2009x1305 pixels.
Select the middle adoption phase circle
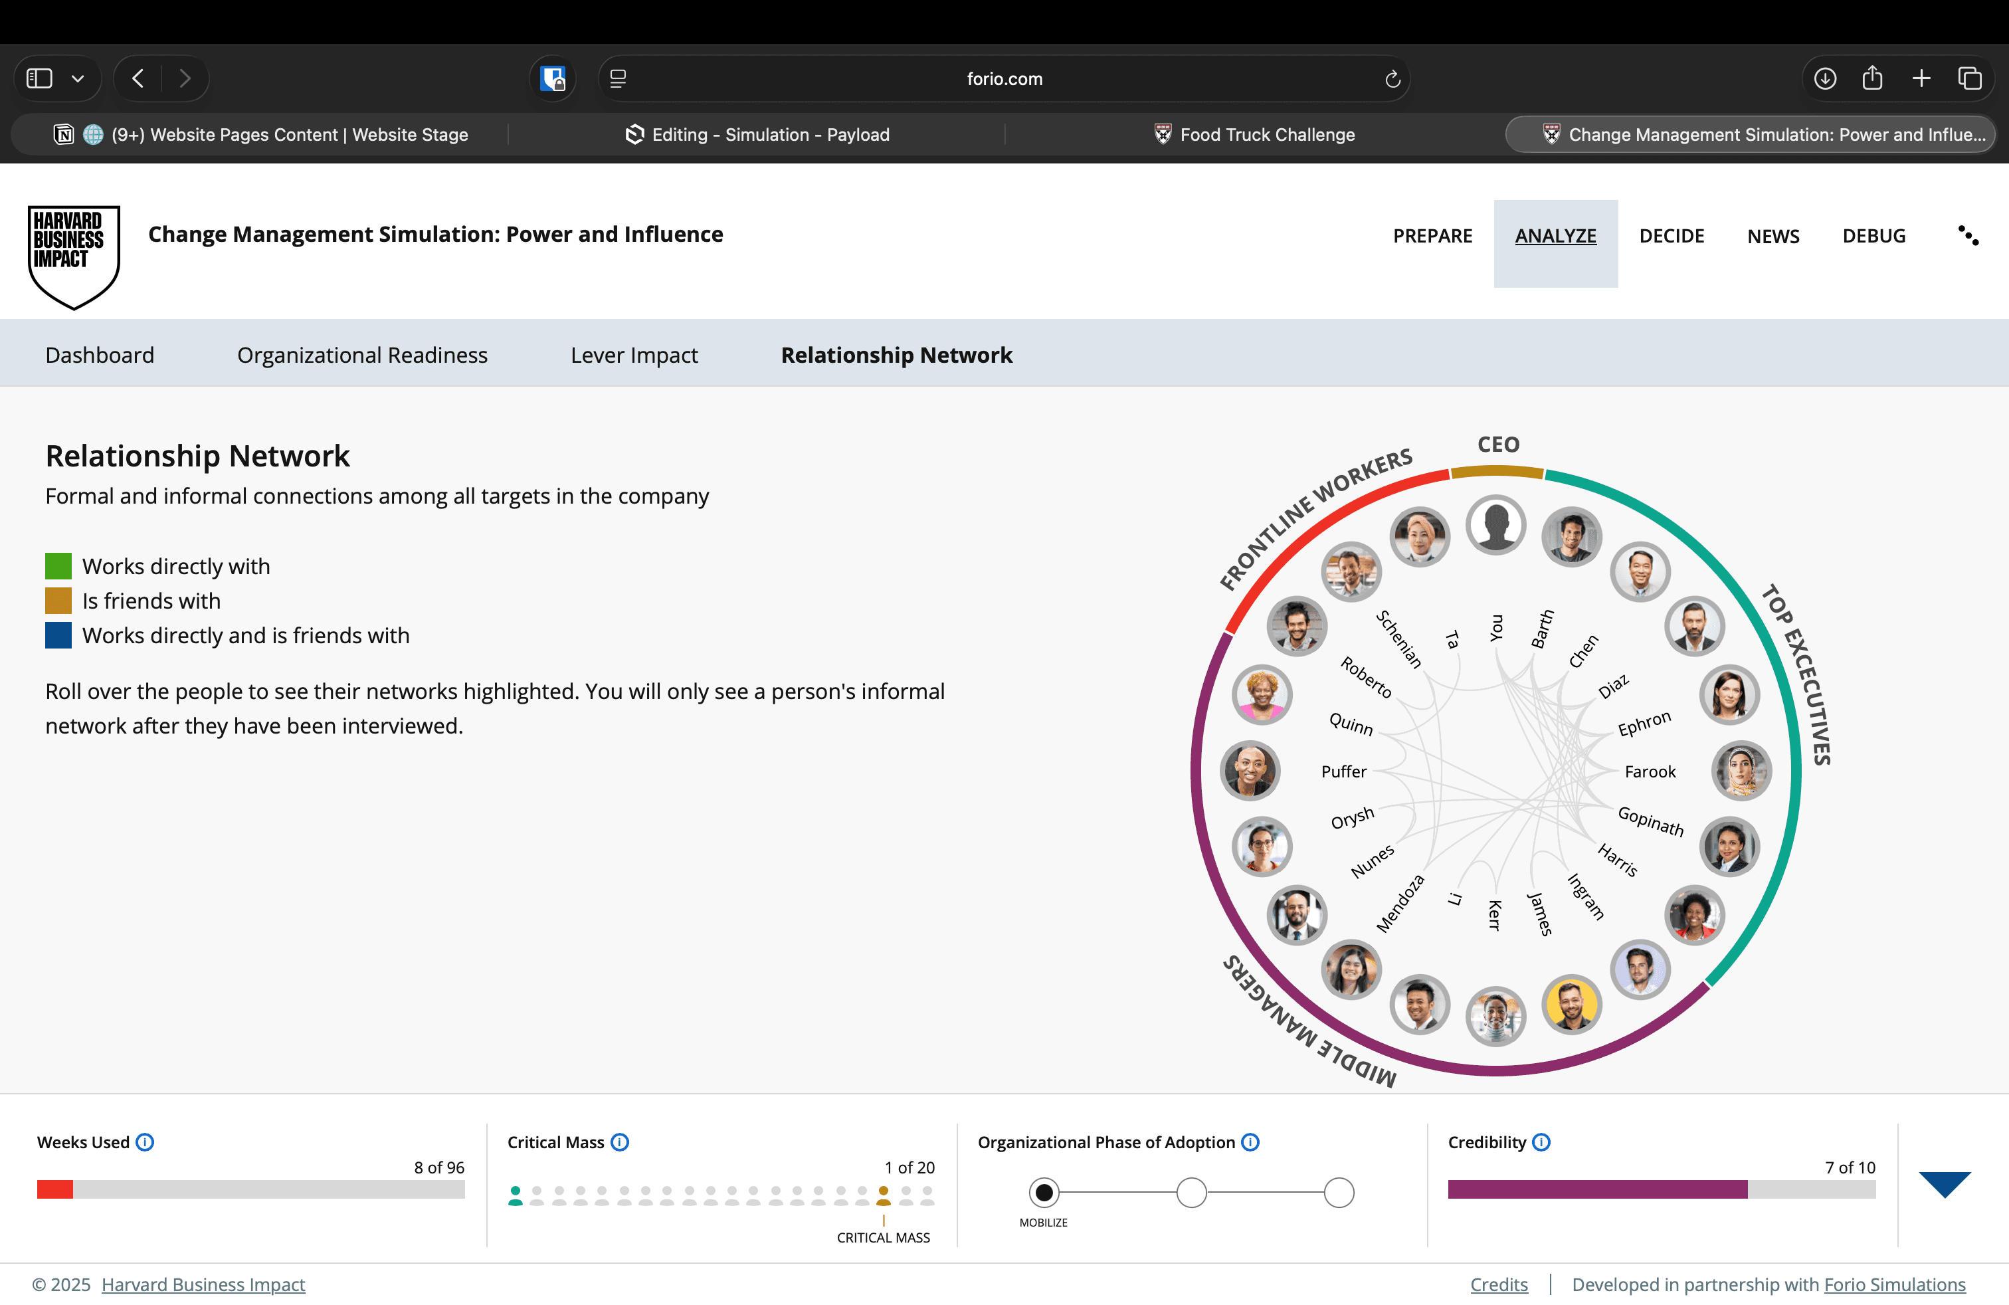pyautogui.click(x=1191, y=1193)
